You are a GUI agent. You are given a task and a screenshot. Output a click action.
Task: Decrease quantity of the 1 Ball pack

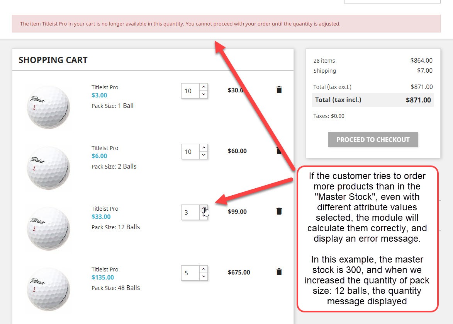coord(204,95)
